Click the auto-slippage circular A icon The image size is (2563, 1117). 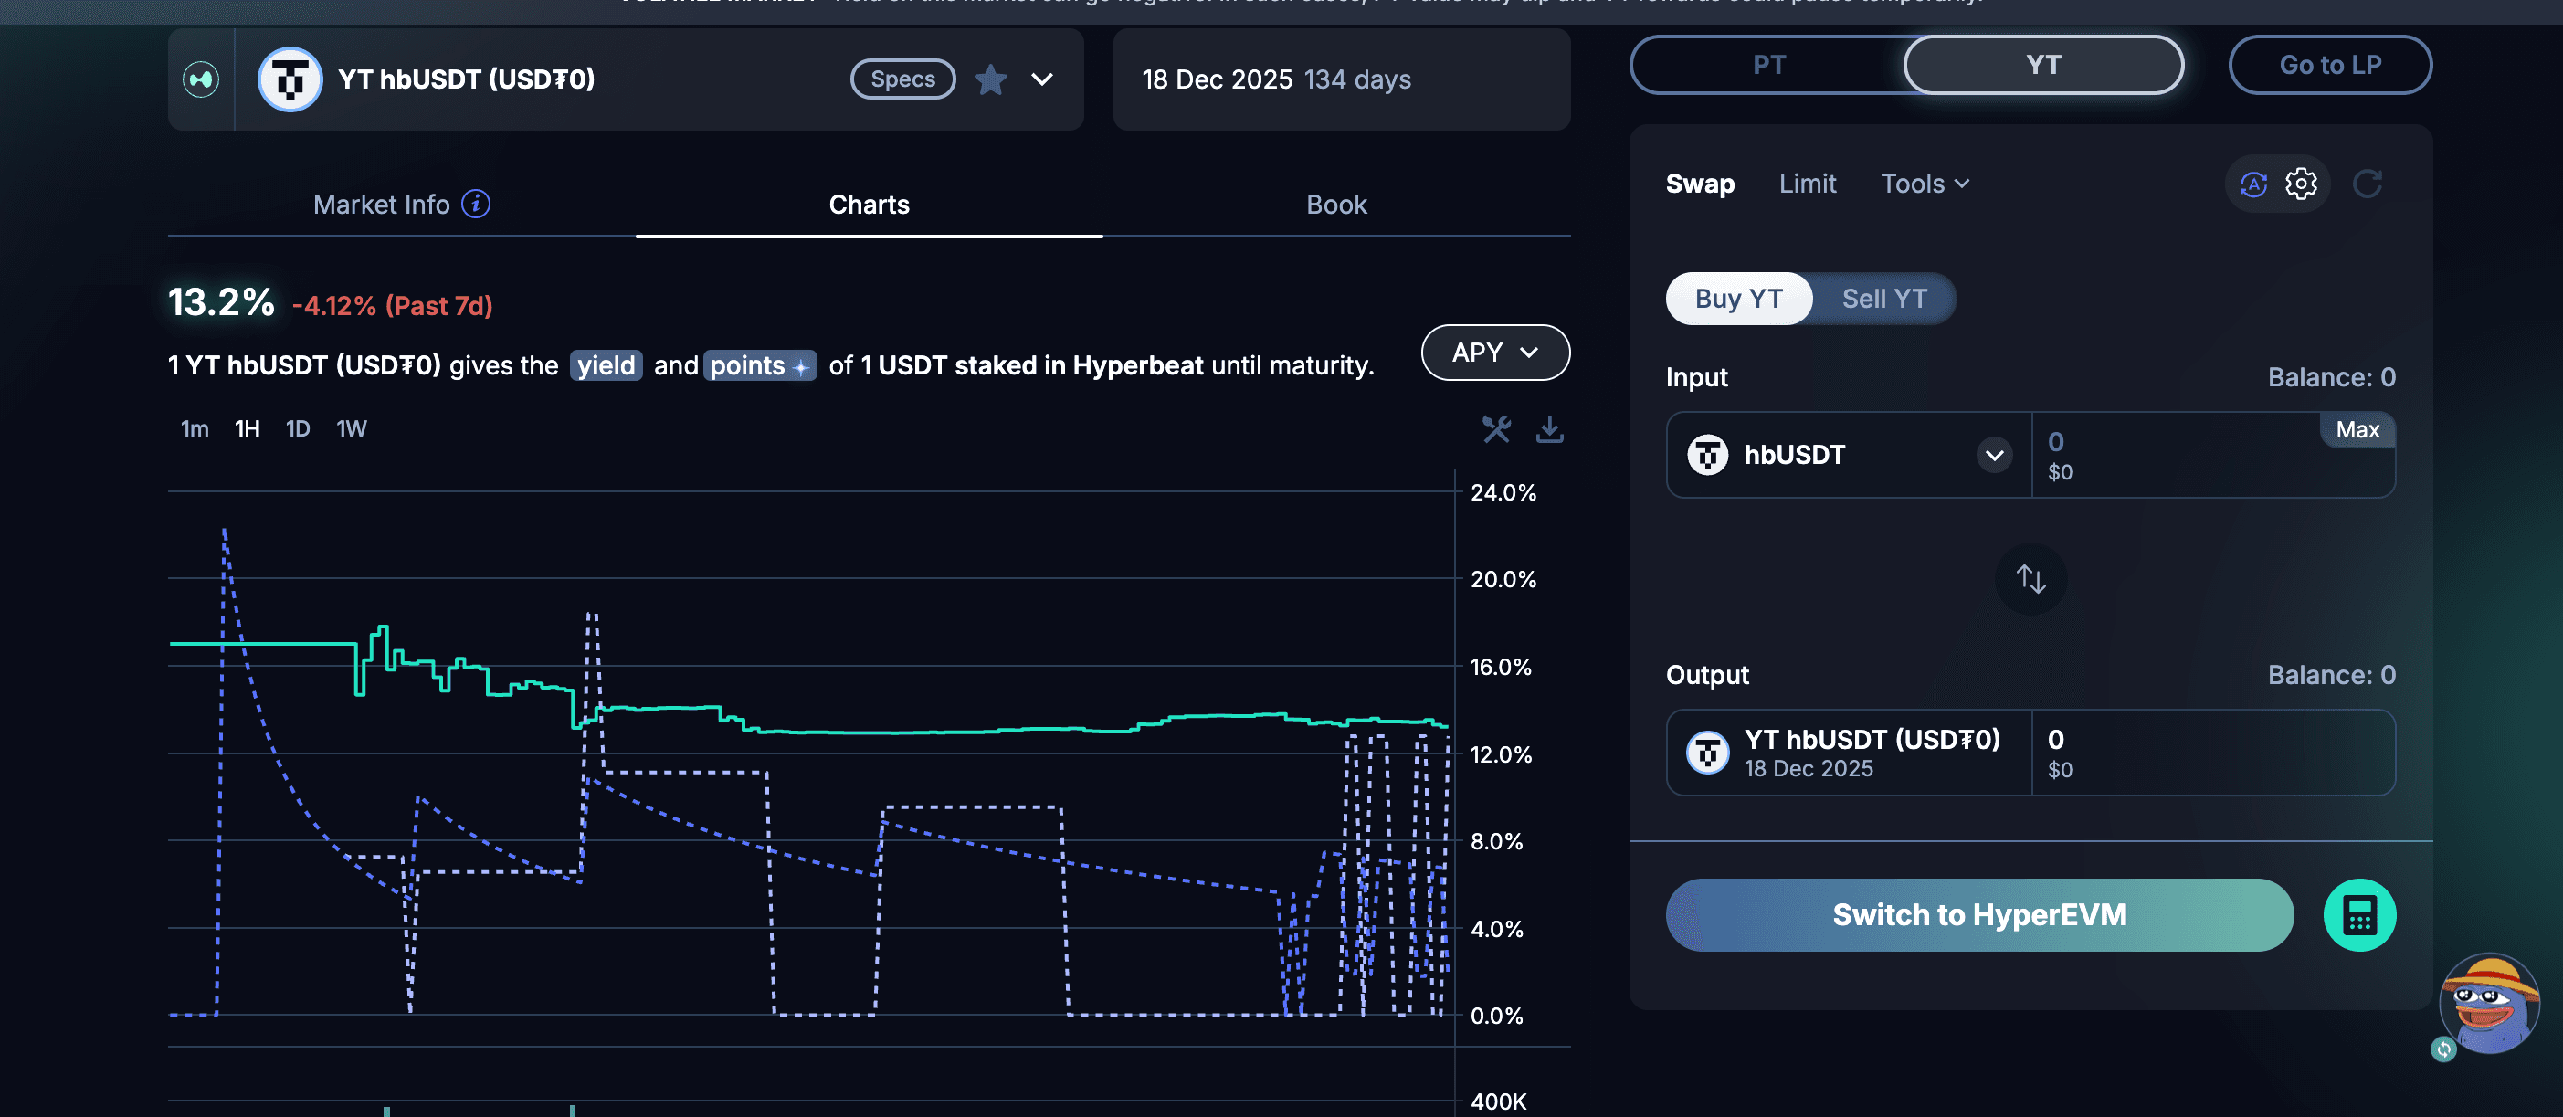click(2252, 184)
